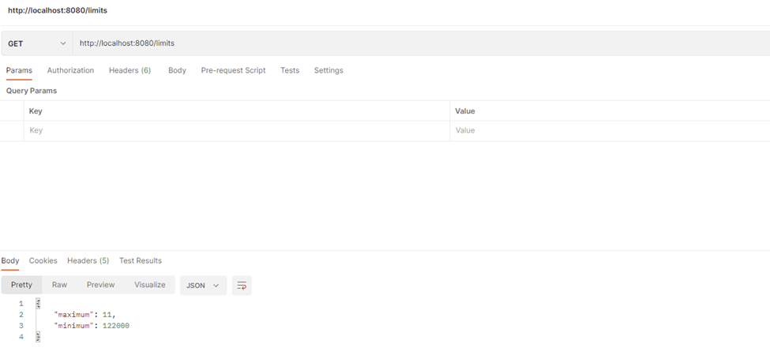Viewport: 770px width, 359px height.
Task: Open the Authorization tab
Action: click(x=70, y=70)
